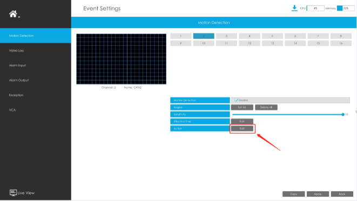Screen dimensions: 357x201
Task: Click the Copy button
Action: (x=294, y=194)
